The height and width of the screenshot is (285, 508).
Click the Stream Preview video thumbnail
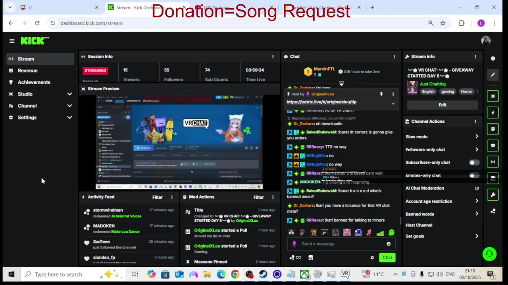(x=179, y=142)
